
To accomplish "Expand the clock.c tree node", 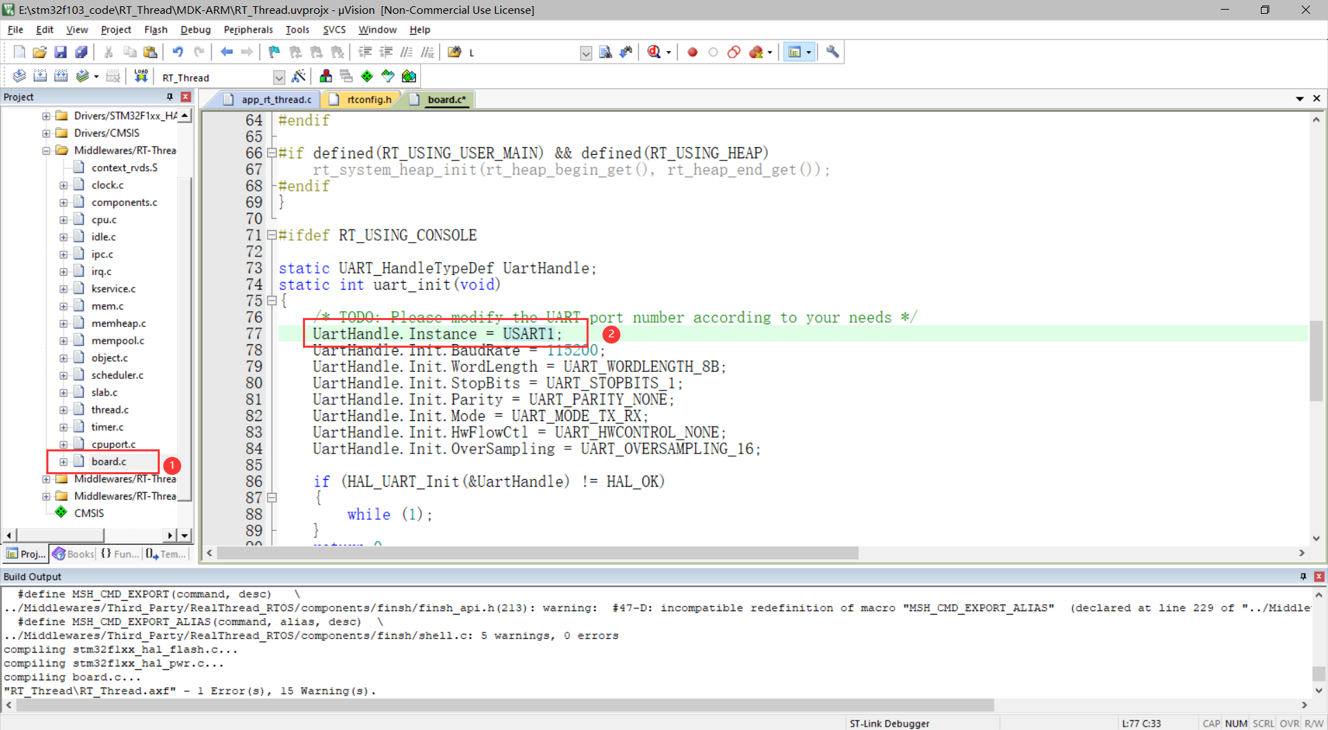I will (63, 185).
